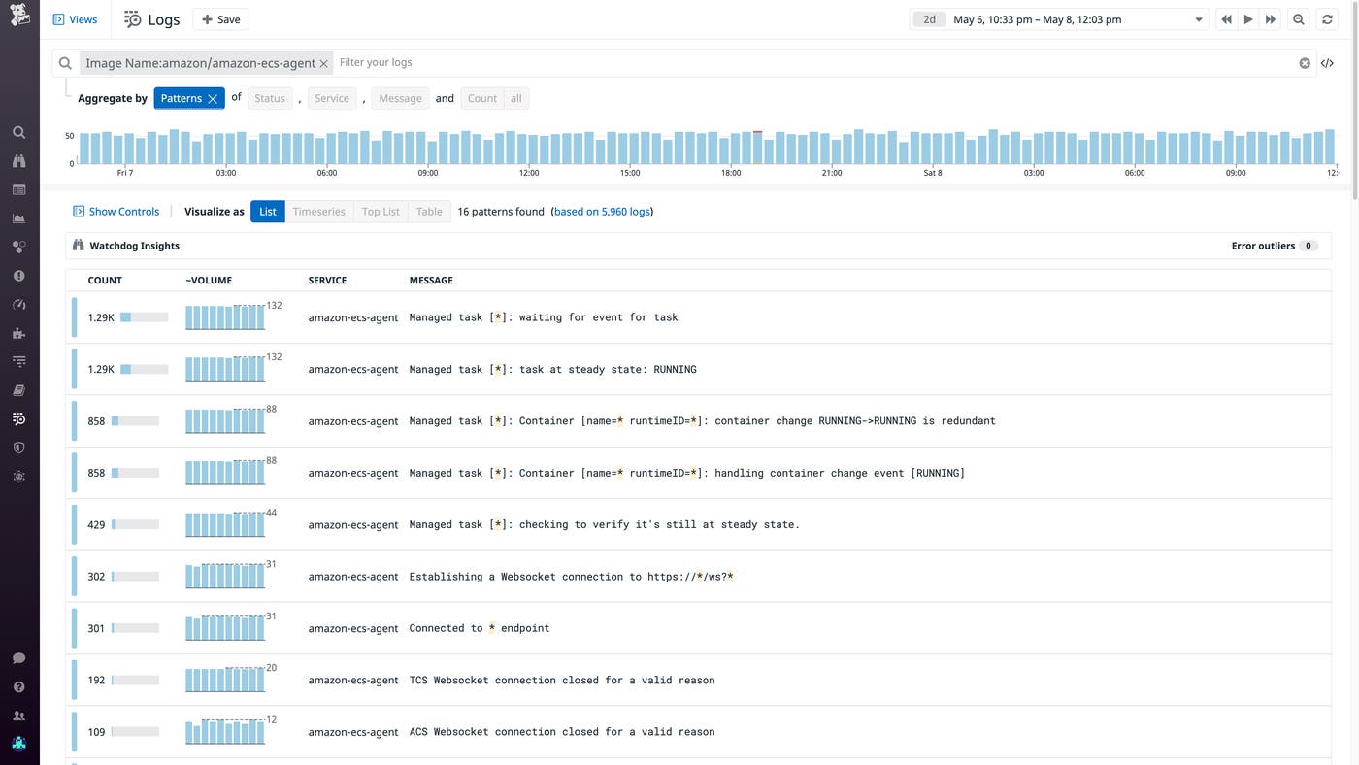Open the raw query syntax editor icon

(x=1327, y=62)
